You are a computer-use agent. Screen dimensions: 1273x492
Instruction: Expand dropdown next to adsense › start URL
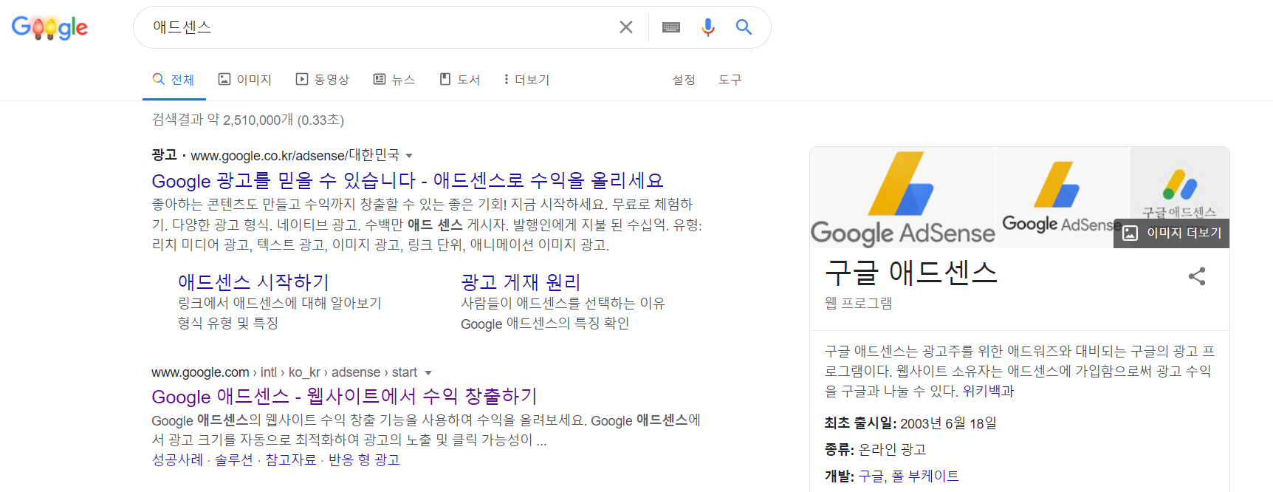point(428,373)
